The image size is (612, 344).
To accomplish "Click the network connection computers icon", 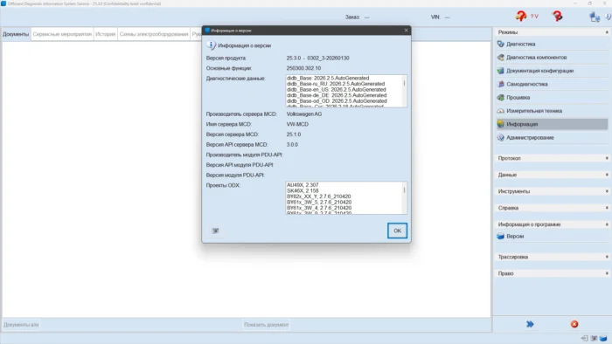I will 595,17.
